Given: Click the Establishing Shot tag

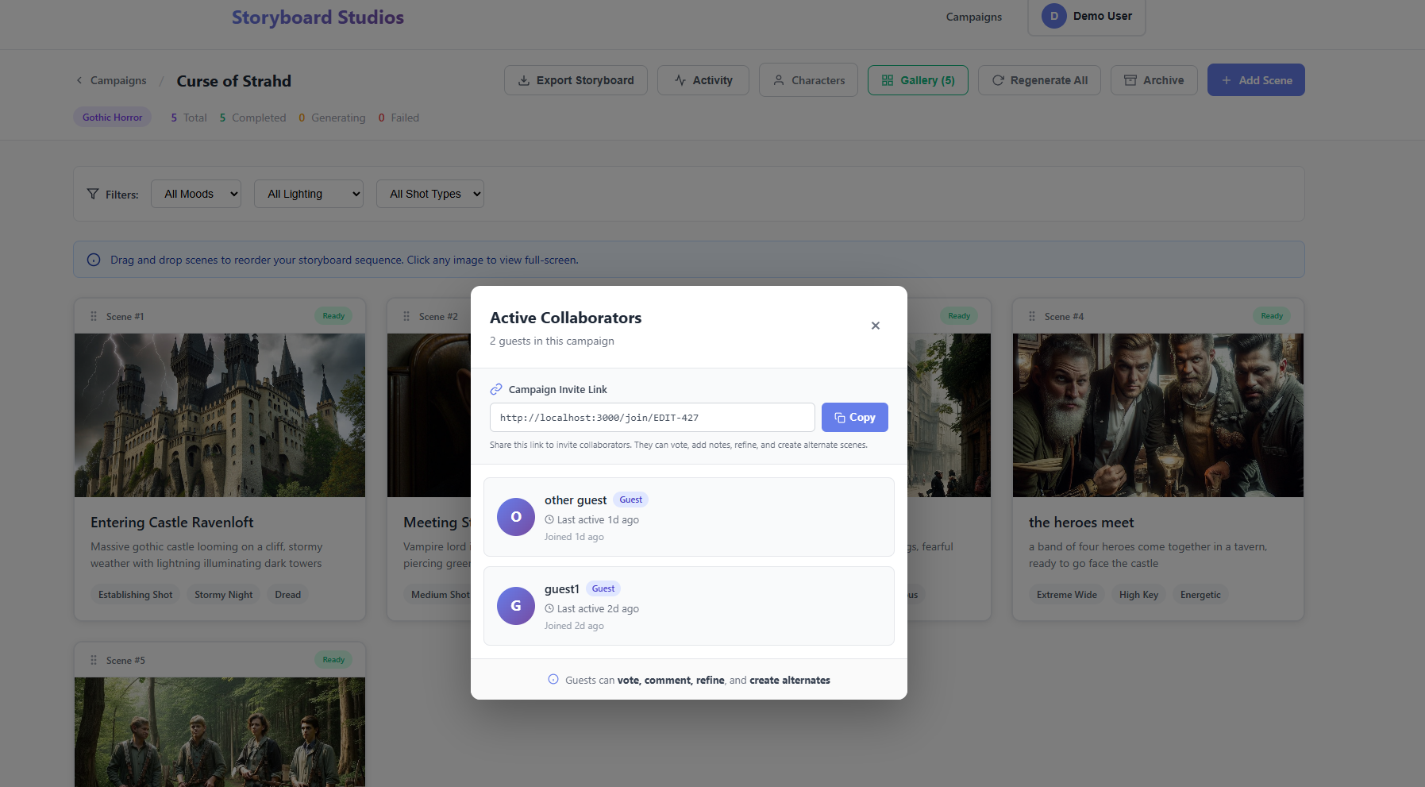Looking at the screenshot, I should point(136,595).
